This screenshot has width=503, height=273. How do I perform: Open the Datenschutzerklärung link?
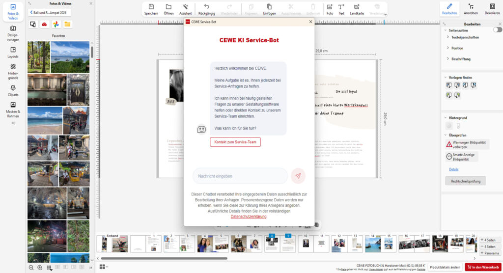point(249,217)
